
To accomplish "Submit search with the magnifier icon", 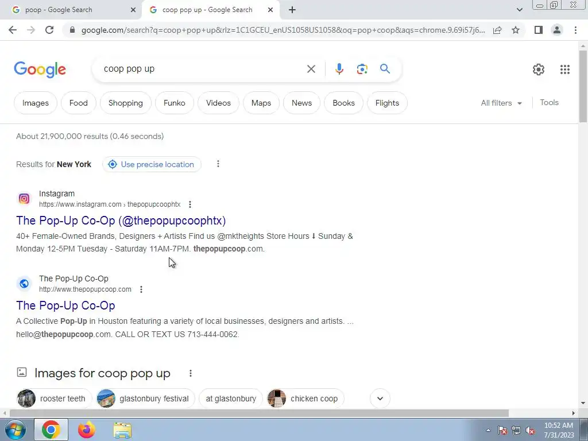I will click(385, 69).
